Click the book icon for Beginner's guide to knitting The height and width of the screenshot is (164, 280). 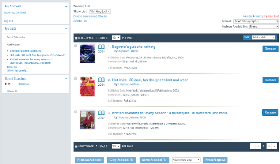[101, 47]
